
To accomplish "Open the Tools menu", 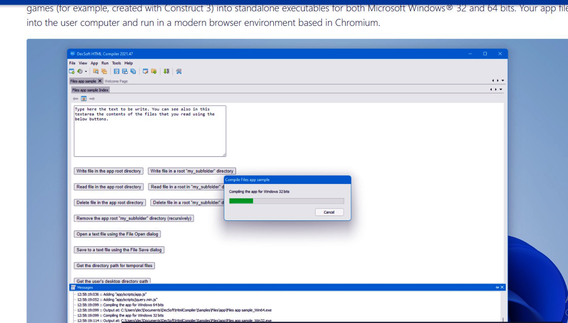I will click(117, 63).
